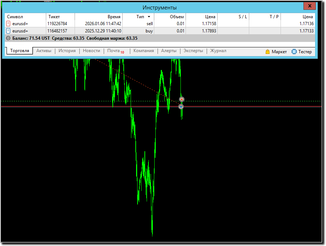The width and height of the screenshot is (326, 246).
Task: Open the Эксперты tab
Action: click(193, 51)
